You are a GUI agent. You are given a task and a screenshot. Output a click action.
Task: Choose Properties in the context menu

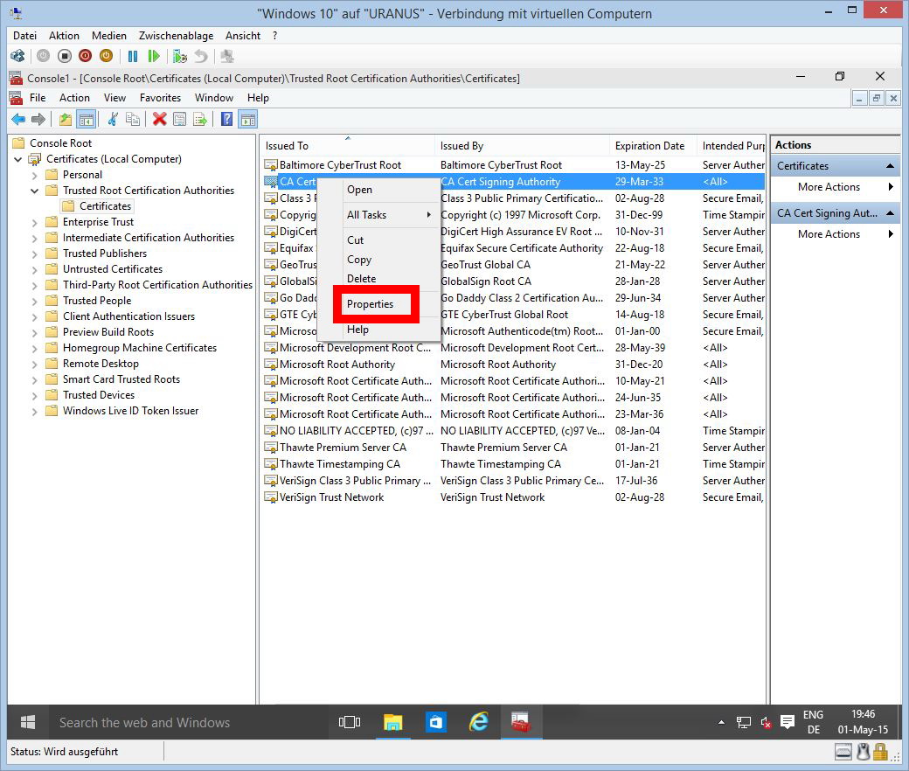click(x=371, y=304)
